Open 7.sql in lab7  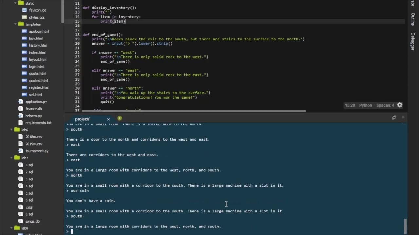pos(29,207)
